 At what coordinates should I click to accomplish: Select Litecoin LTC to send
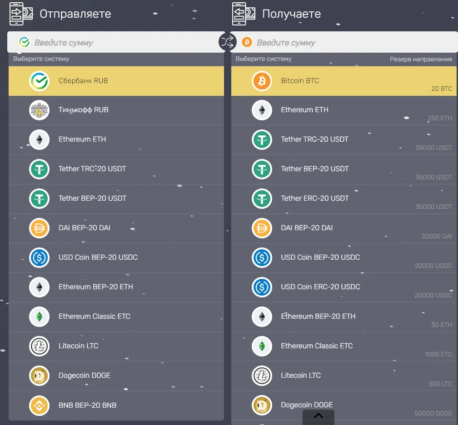click(x=116, y=346)
